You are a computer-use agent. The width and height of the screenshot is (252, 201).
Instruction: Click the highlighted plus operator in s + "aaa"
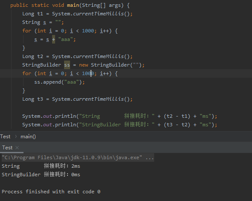(x=53, y=39)
